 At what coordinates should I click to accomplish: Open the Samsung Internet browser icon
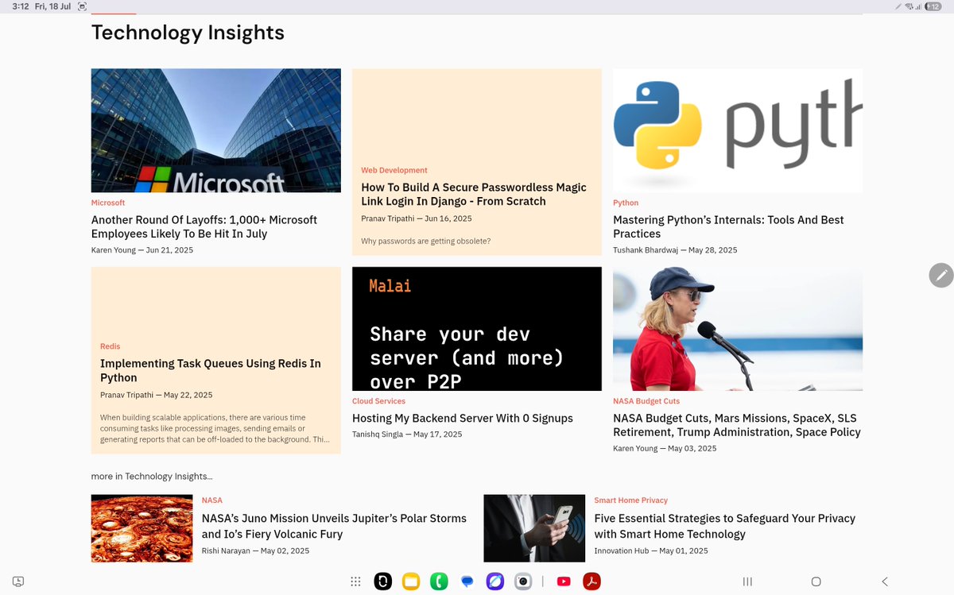495,581
